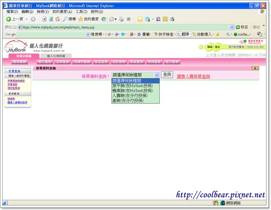Choose 旅平險(在MyBank投保) from the list
The image size is (271, 210).
click(135, 86)
